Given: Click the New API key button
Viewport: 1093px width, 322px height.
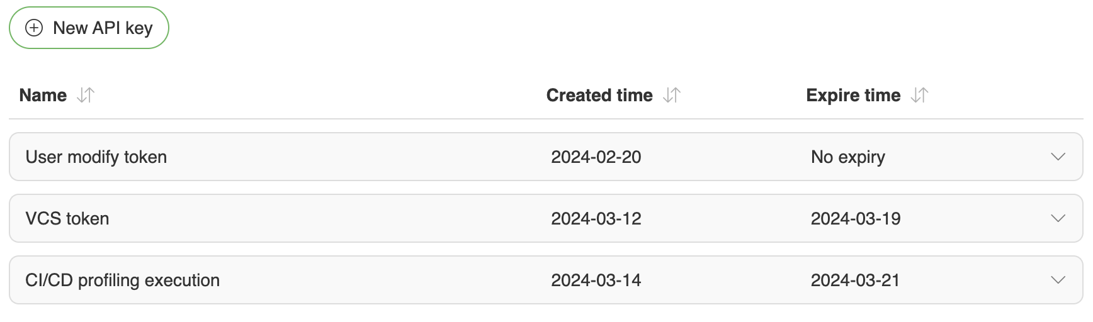Looking at the screenshot, I should [89, 28].
